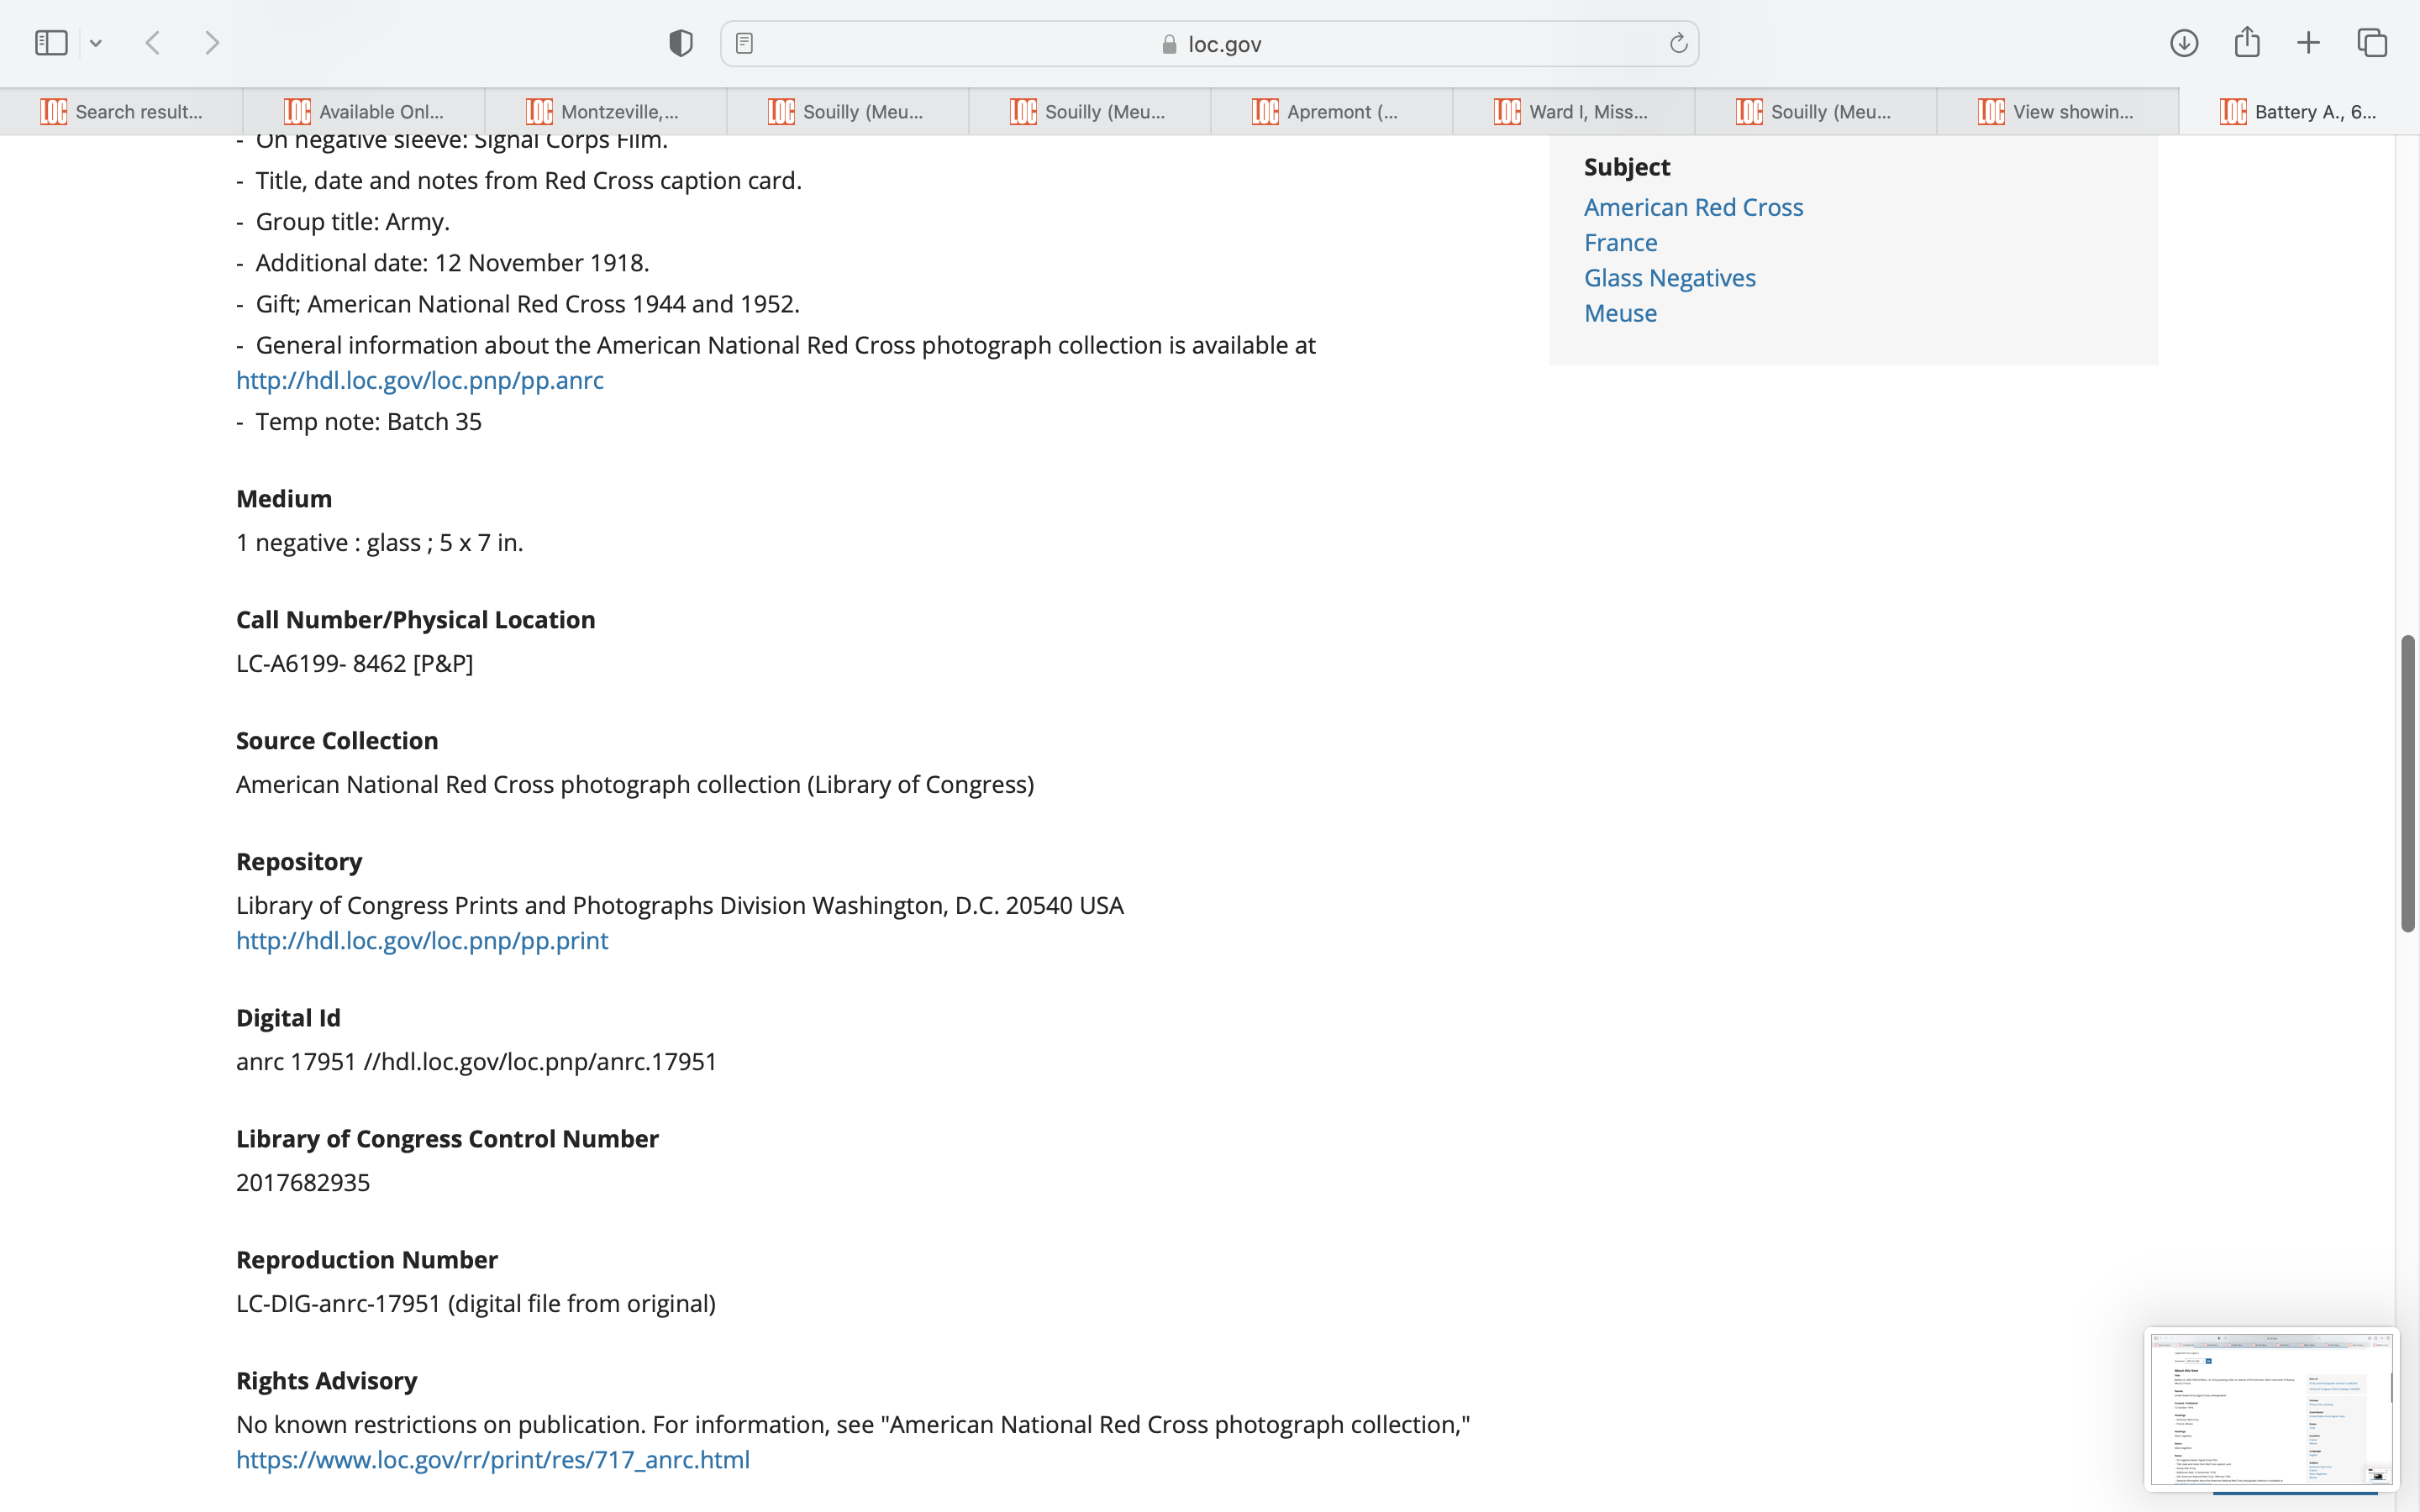Click the Share icon in toolbar
Screen dimensions: 2420x1512
click(2247, 42)
